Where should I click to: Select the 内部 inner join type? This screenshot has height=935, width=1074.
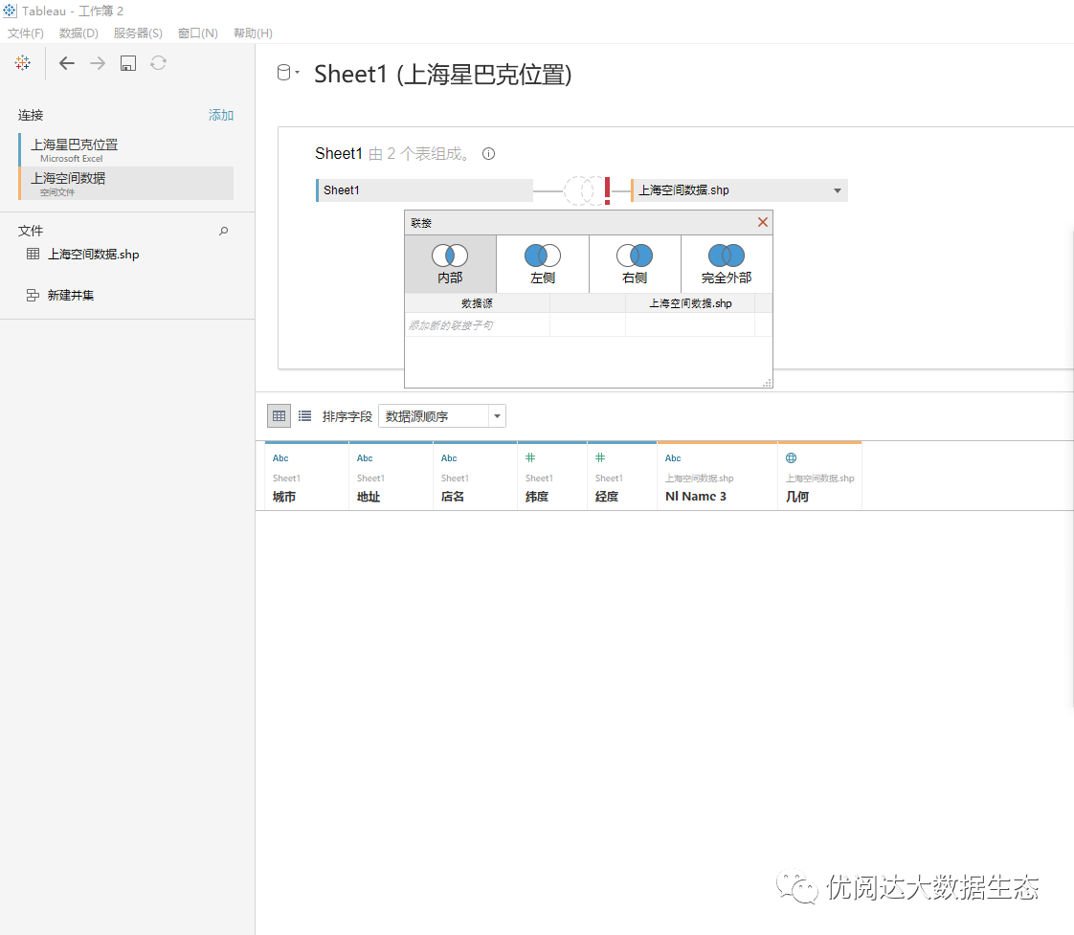(450, 264)
